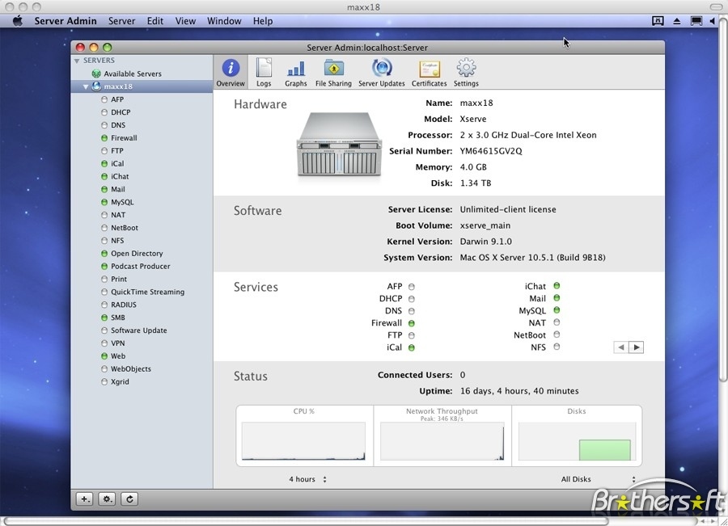Click the add (+) button at bottom
Image resolution: width=728 pixels, height=526 pixels.
[x=84, y=499]
